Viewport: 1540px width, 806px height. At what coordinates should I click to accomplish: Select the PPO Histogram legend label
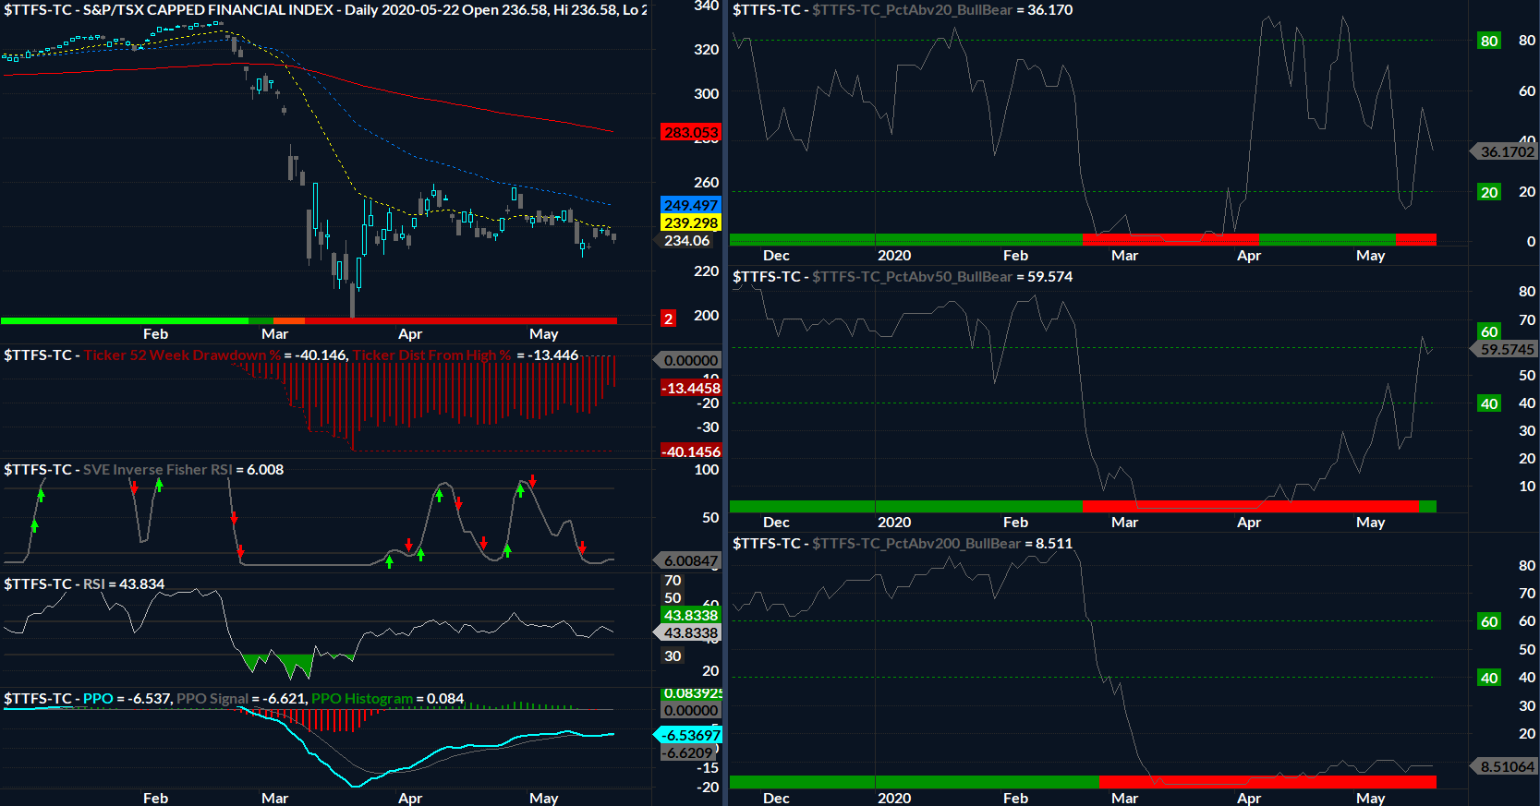click(x=361, y=698)
